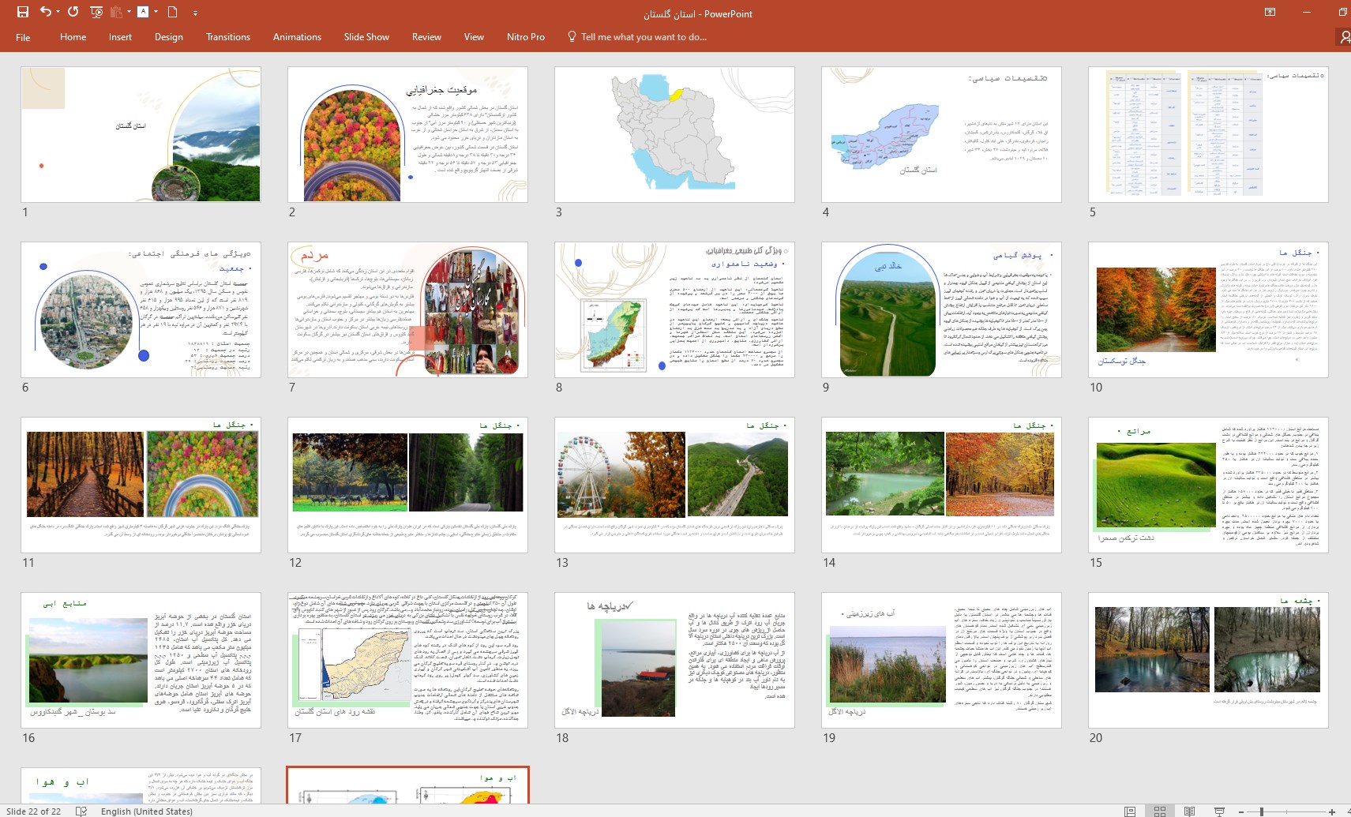
Task: Expand Customize Quick Access Toolbar menu
Action: 195,13
